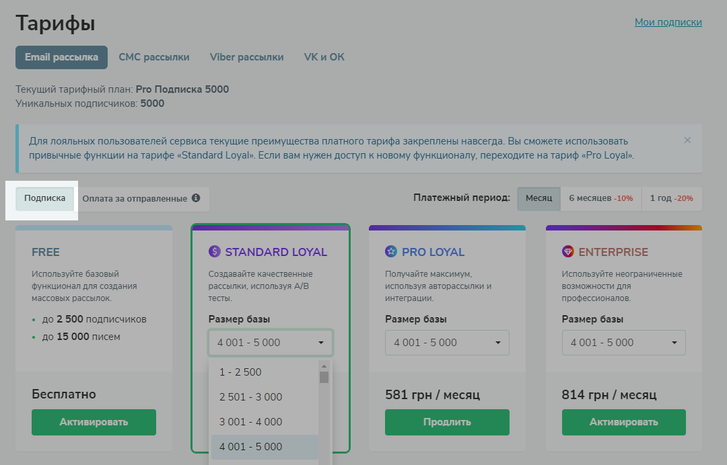Image resolution: width=727 pixels, height=465 pixels.
Task: Choose the 6 месяцев payment period
Action: click(600, 198)
